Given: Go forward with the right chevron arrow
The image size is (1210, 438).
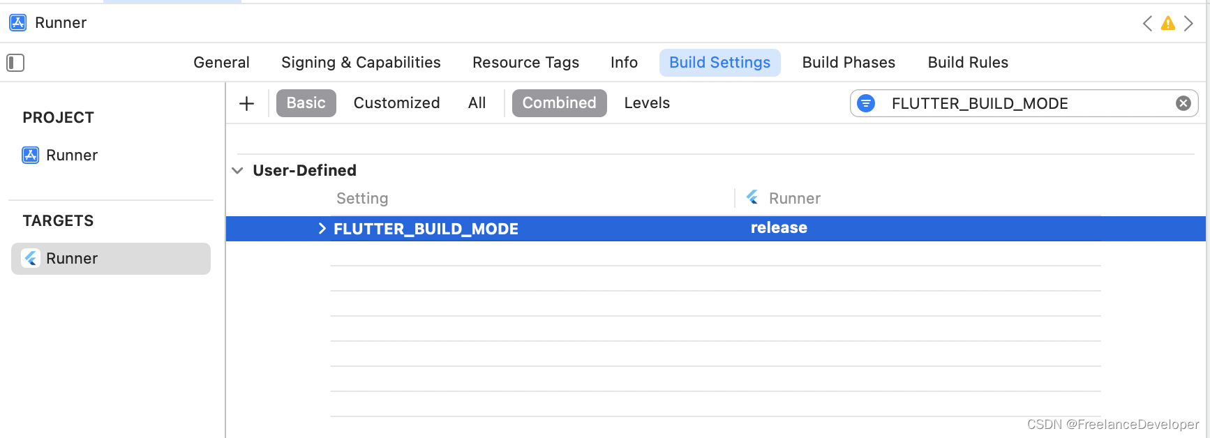Looking at the screenshot, I should (x=1188, y=23).
